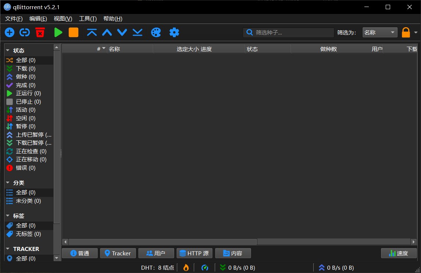
Task: Select the 正在检查 (0) status filter
Action: (x=29, y=151)
